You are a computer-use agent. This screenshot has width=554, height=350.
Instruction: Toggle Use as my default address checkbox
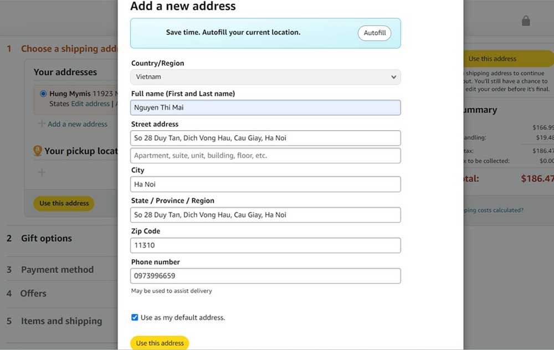(135, 317)
